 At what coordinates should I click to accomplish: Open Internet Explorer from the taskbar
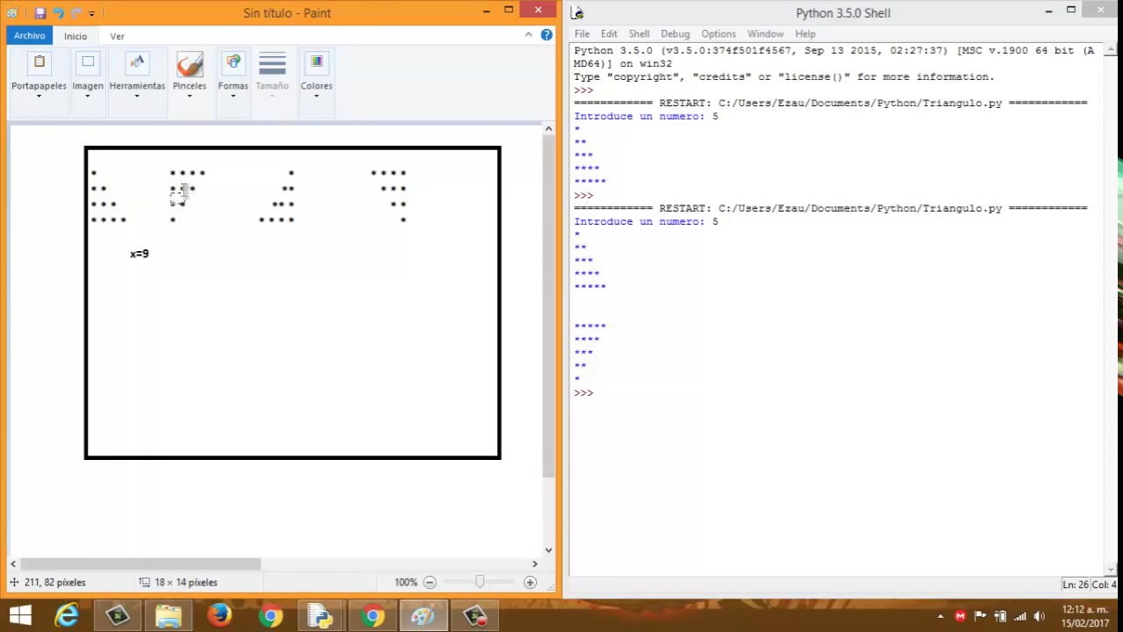click(x=67, y=616)
